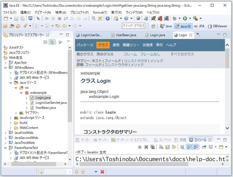Toggle Link with Editor in Project Explorer
The image size is (233, 177).
click(52, 42)
